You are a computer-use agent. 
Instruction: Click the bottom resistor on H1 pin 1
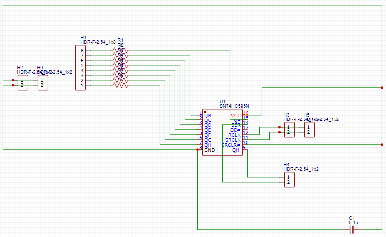click(x=120, y=85)
